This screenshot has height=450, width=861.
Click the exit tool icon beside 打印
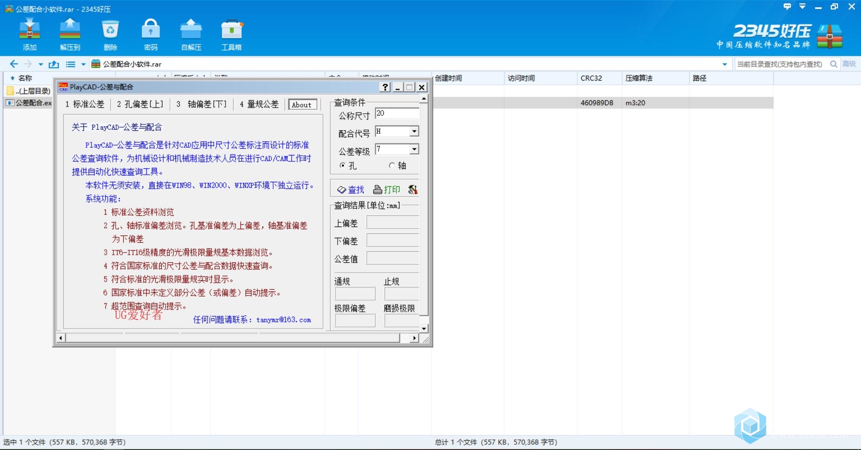pyautogui.click(x=413, y=189)
